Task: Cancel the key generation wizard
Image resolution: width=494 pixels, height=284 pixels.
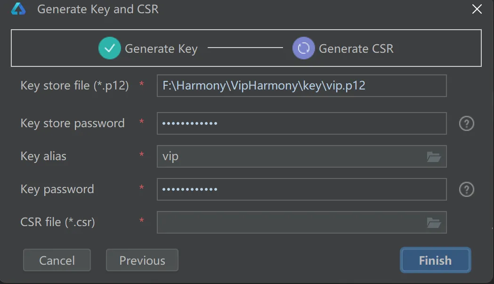Action: 57,260
